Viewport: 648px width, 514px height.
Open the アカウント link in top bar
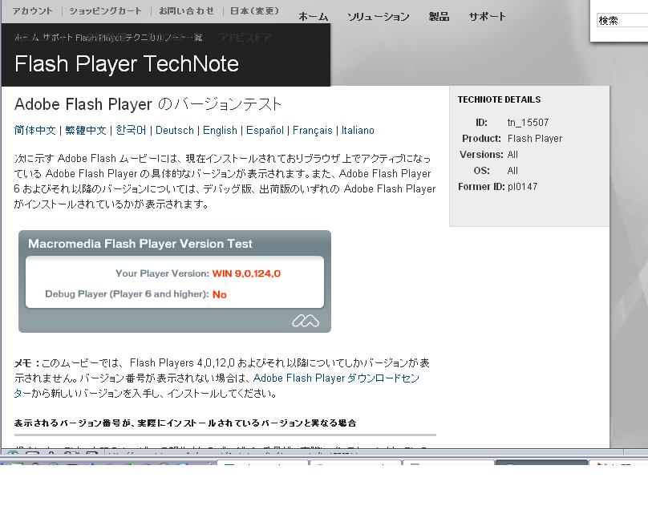[32, 11]
